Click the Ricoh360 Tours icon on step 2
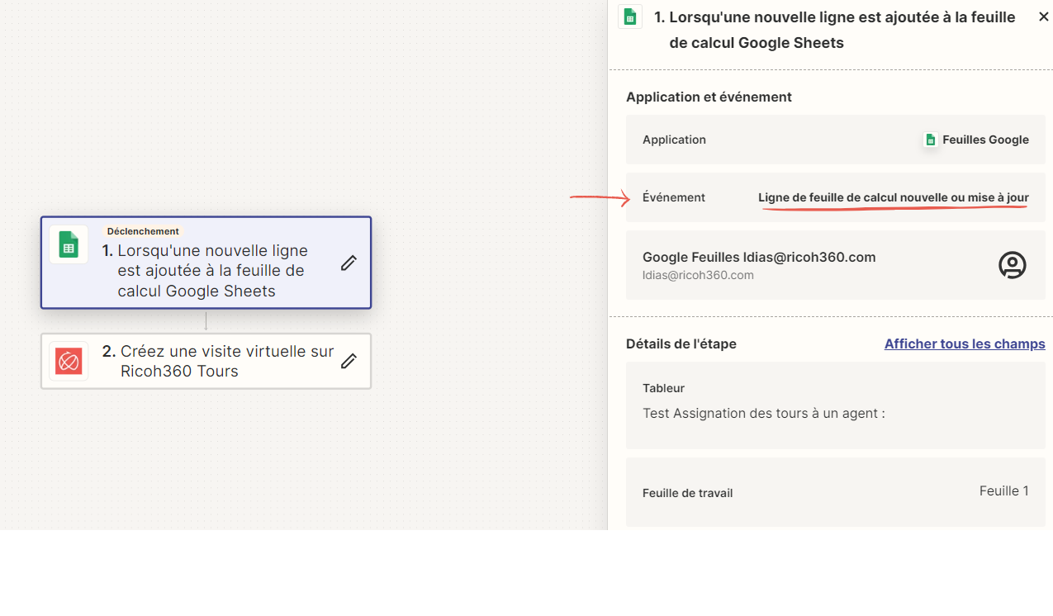Image resolution: width=1053 pixels, height=616 pixels. pyautogui.click(x=69, y=361)
